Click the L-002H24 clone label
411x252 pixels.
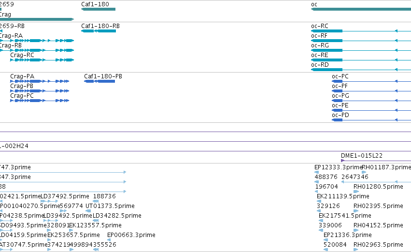coord(14,146)
